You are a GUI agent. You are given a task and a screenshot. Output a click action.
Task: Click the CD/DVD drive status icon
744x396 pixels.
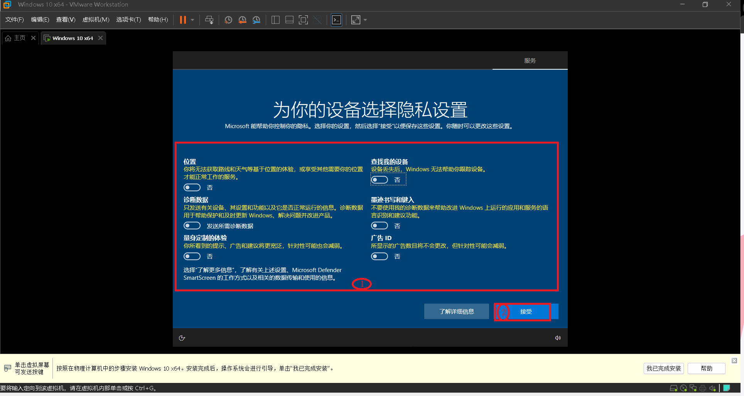click(683, 388)
